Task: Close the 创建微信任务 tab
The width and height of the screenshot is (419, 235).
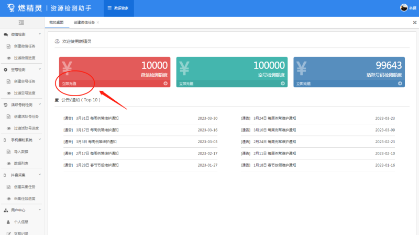Action: point(98,22)
